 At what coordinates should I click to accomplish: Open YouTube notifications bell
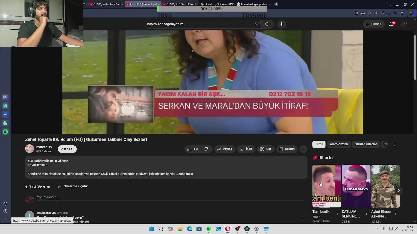391,24
